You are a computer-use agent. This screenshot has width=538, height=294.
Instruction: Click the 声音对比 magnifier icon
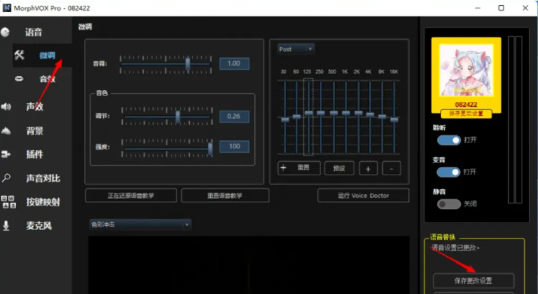[x=6, y=178]
